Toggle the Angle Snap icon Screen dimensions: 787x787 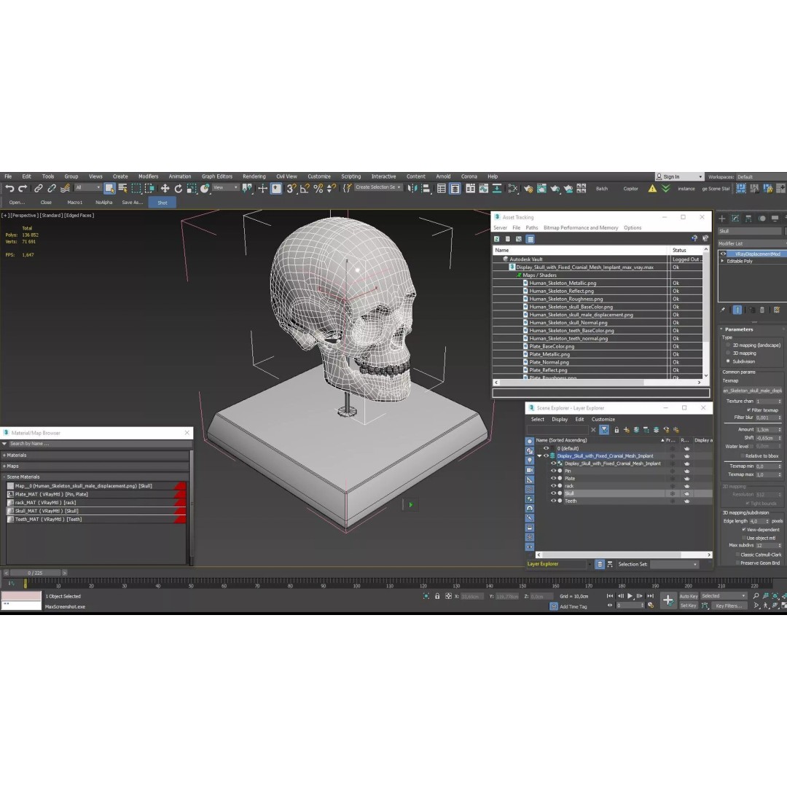(x=304, y=188)
